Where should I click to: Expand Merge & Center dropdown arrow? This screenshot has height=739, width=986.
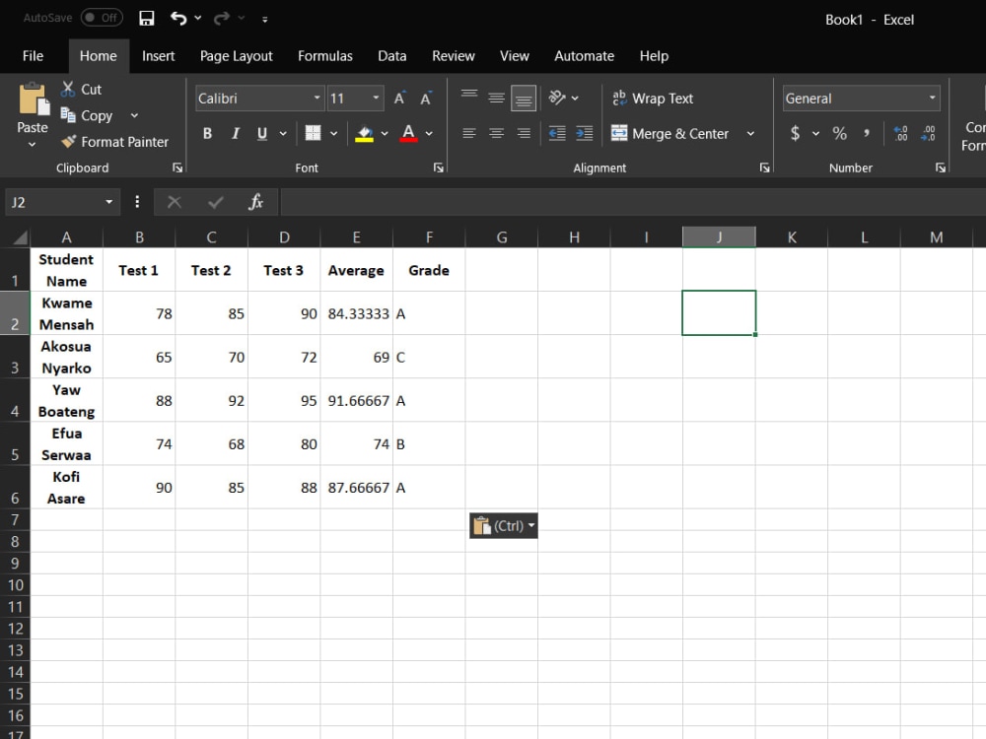750,133
